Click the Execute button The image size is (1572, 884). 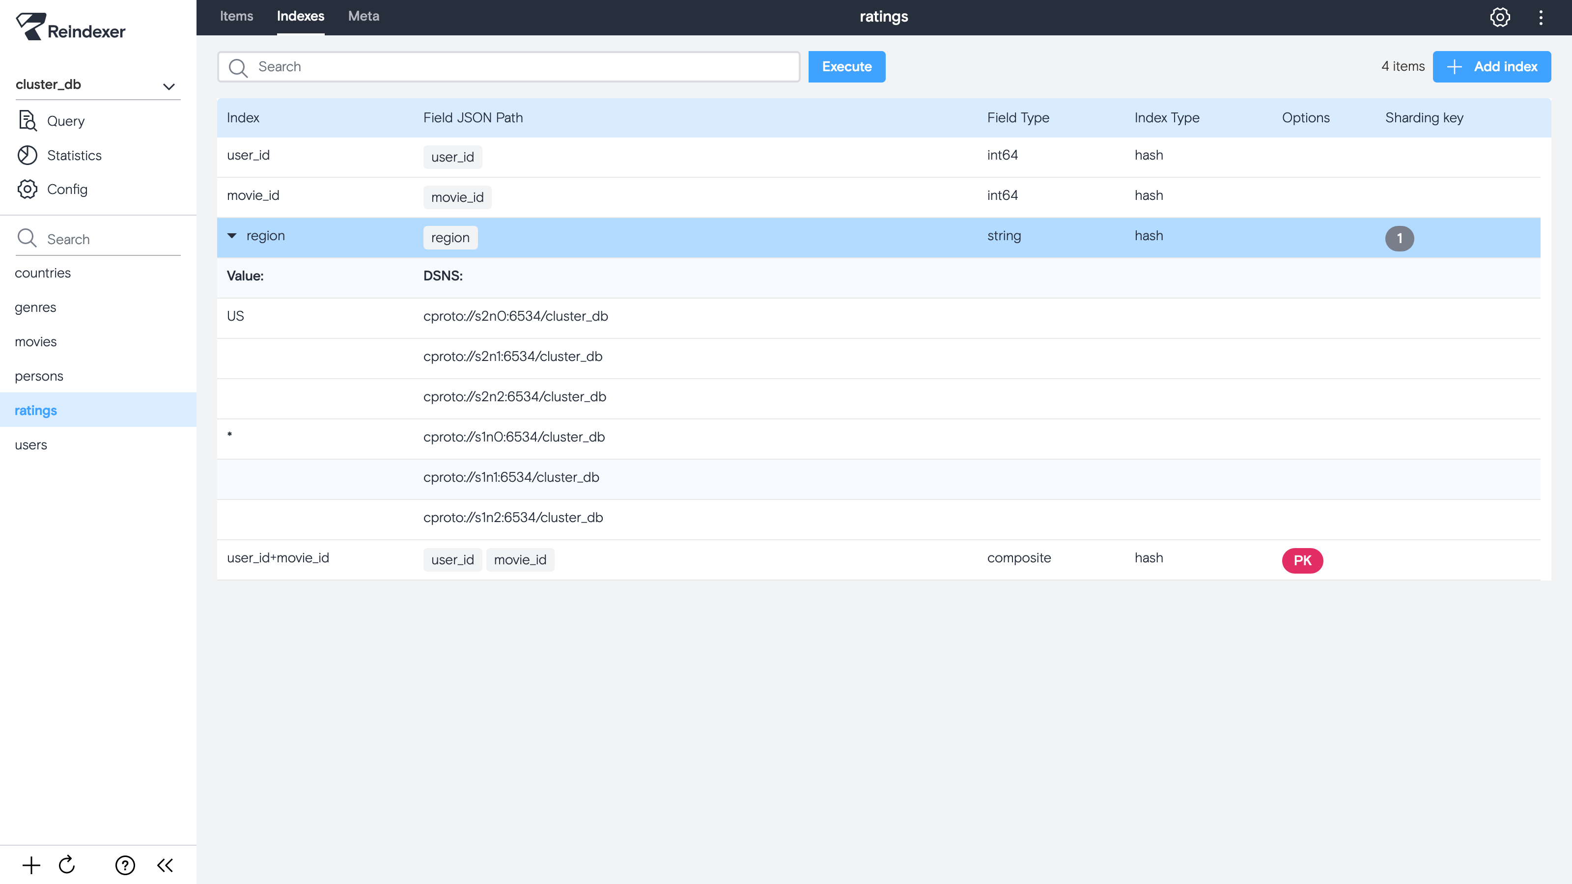point(846,66)
